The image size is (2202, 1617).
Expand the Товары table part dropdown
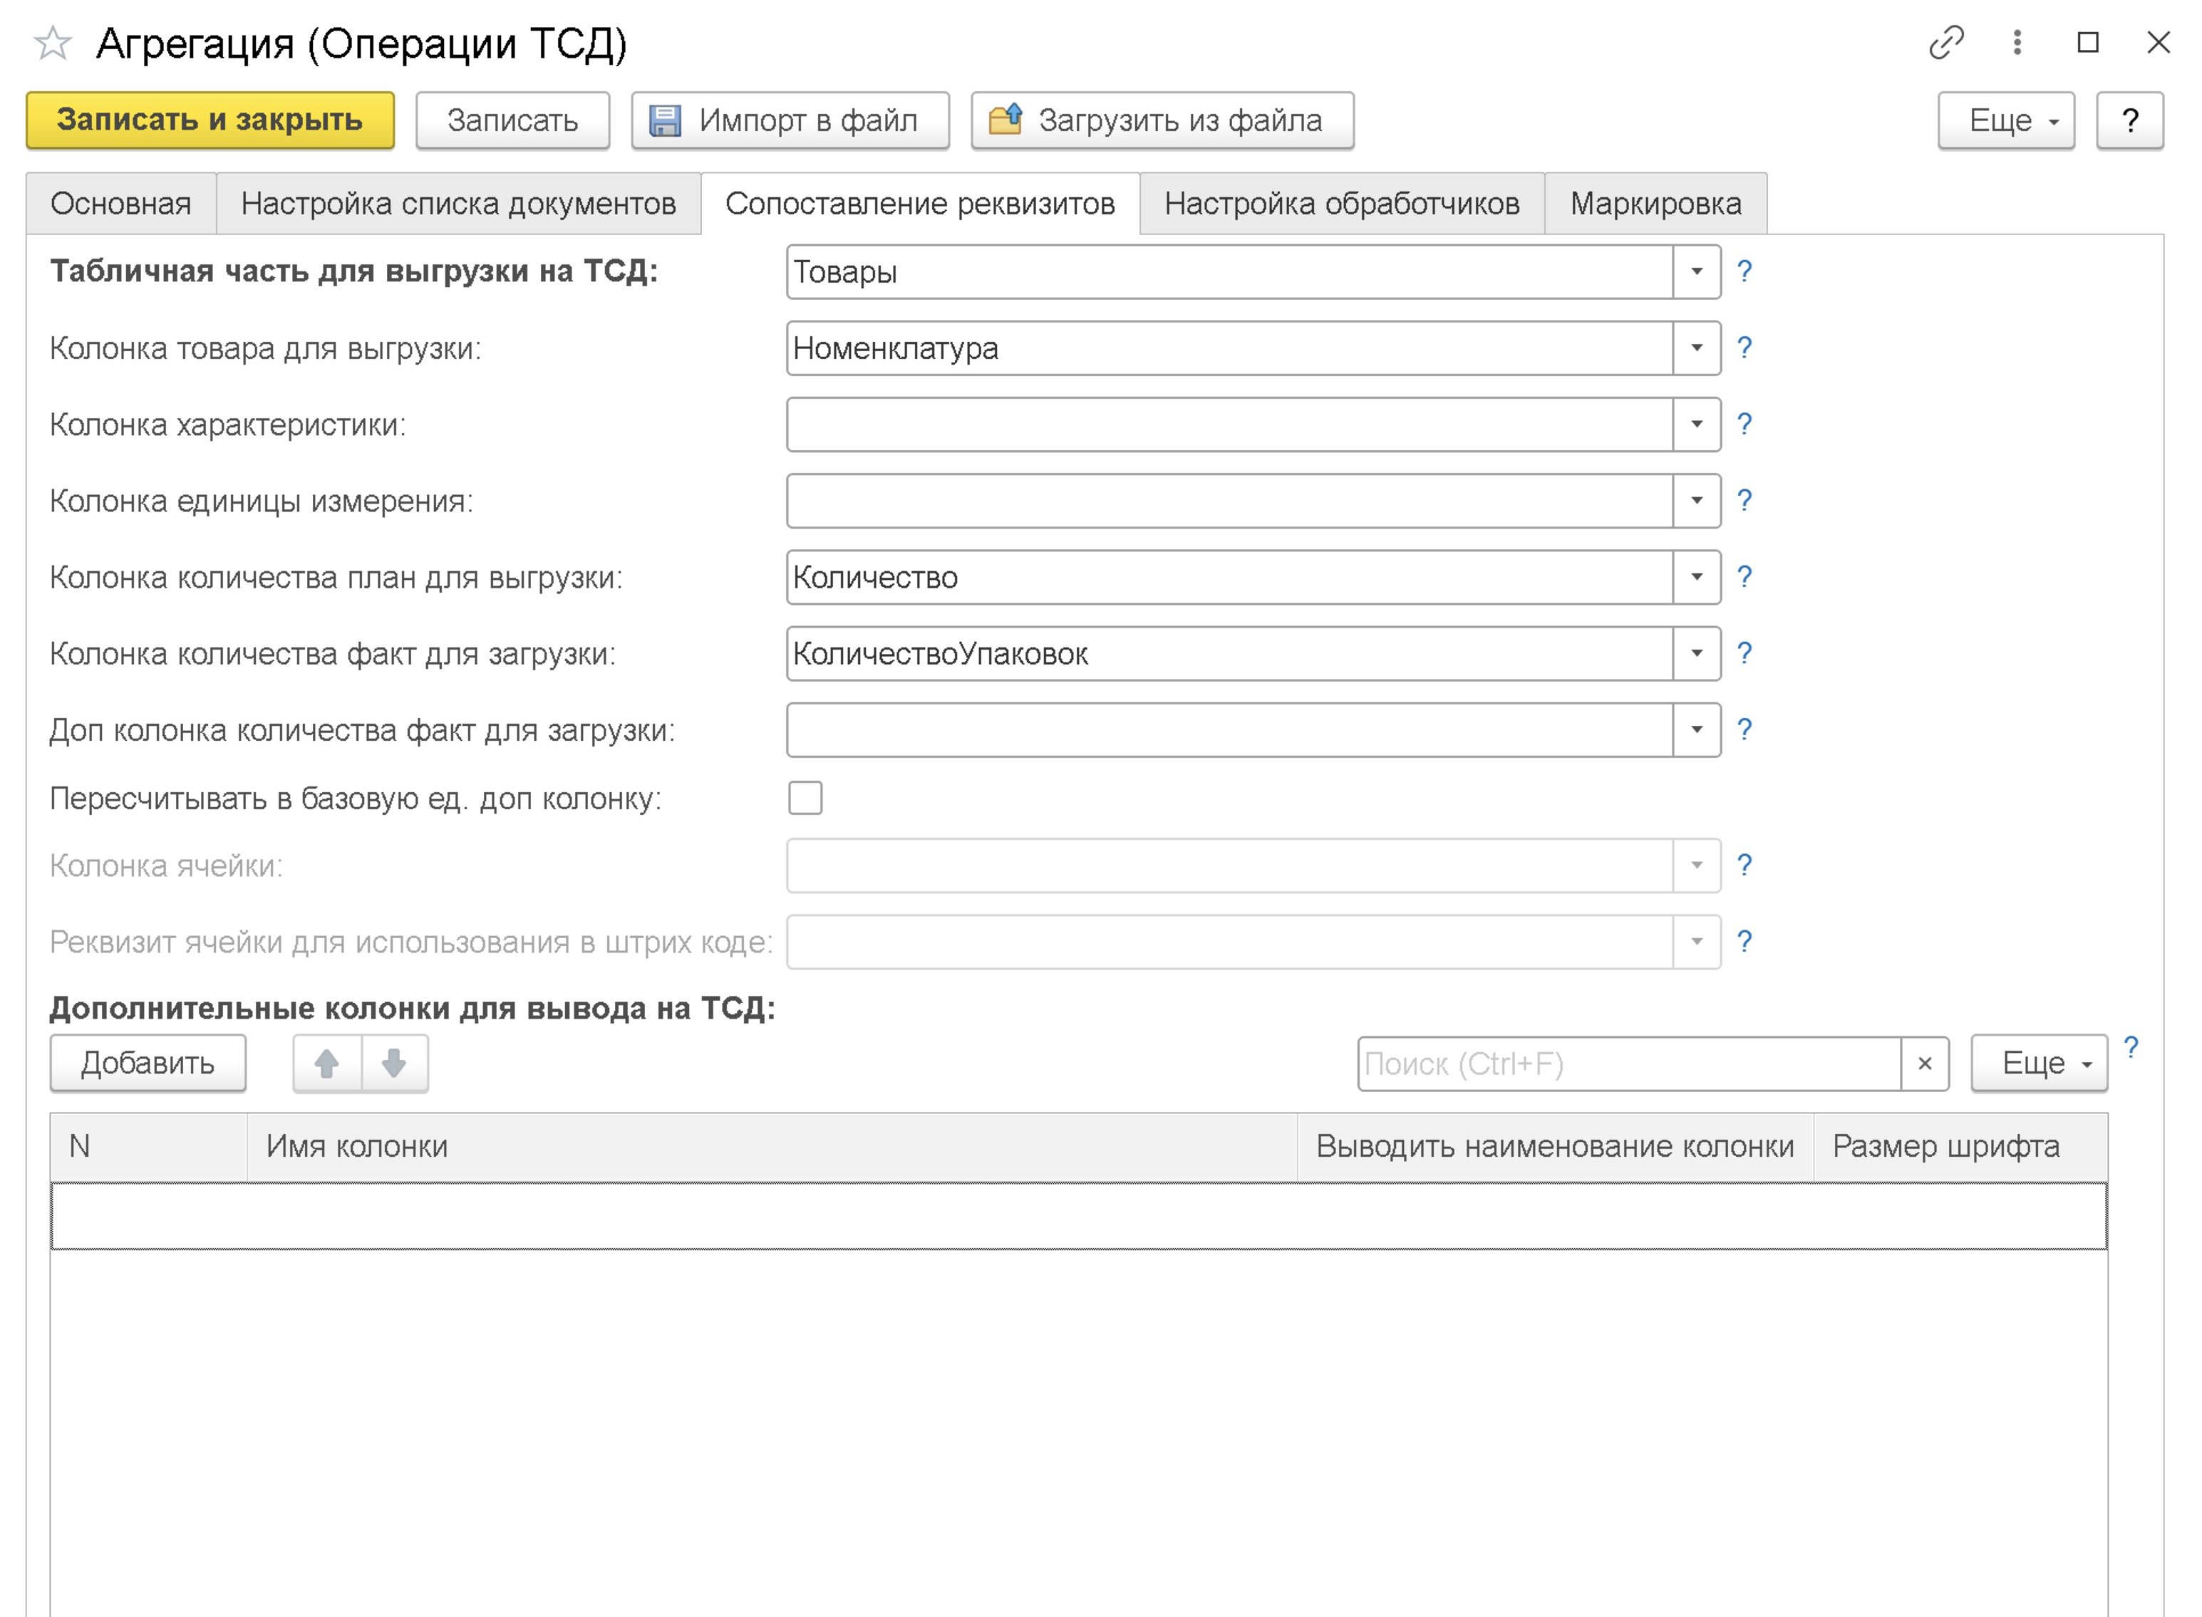1696,272
